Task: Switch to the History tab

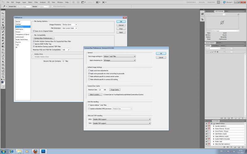Action: pyautogui.click(x=208, y=121)
